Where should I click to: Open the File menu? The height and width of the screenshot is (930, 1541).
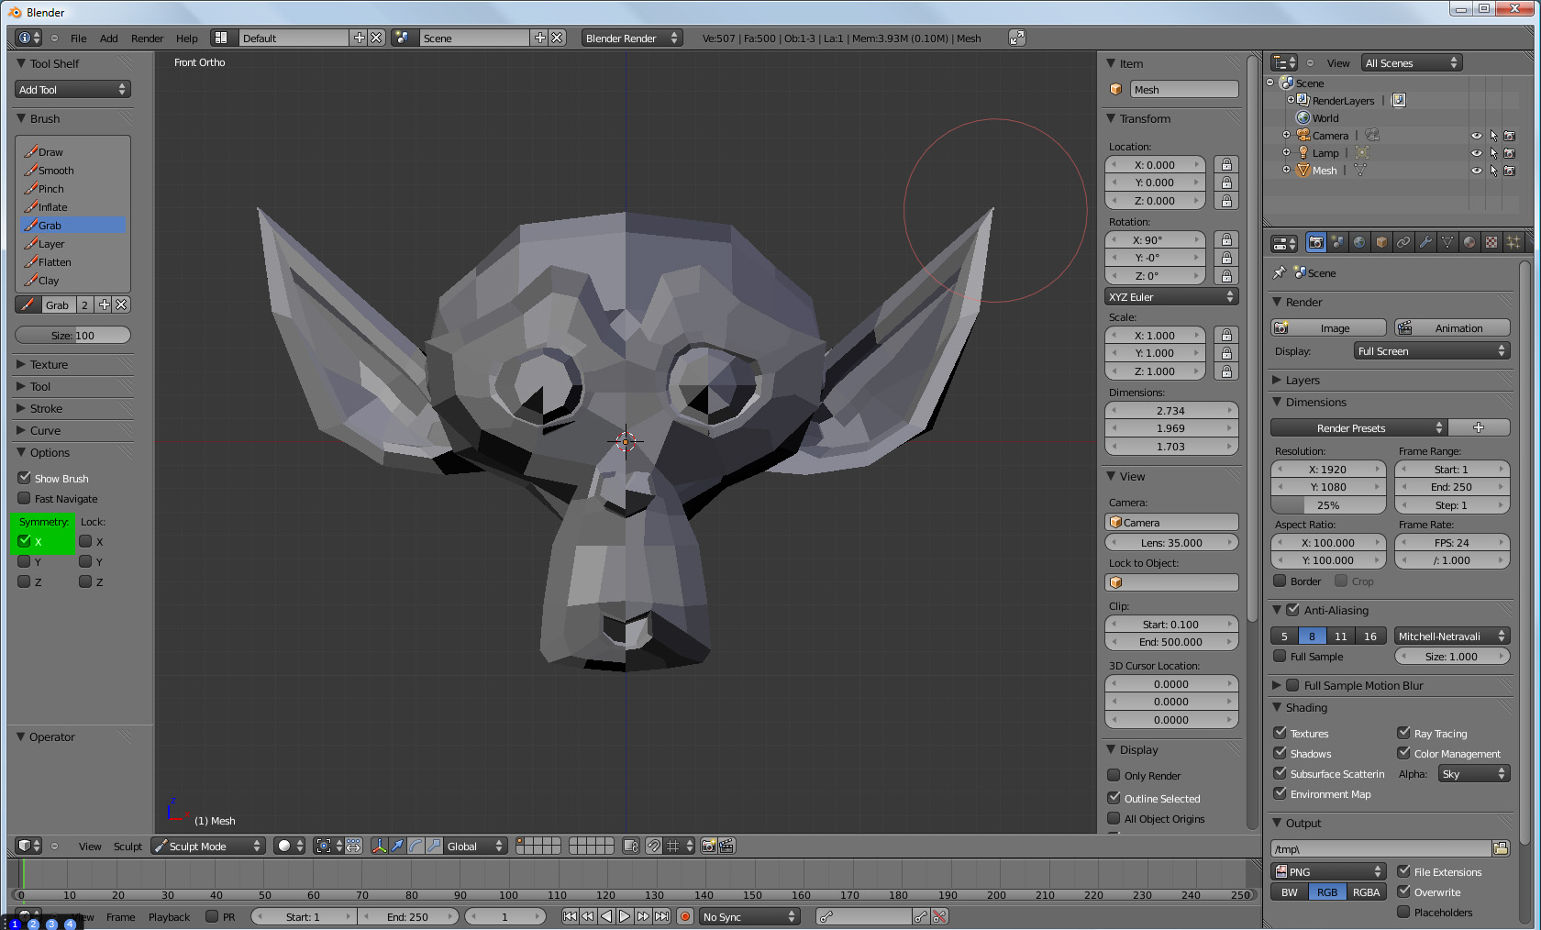(79, 39)
